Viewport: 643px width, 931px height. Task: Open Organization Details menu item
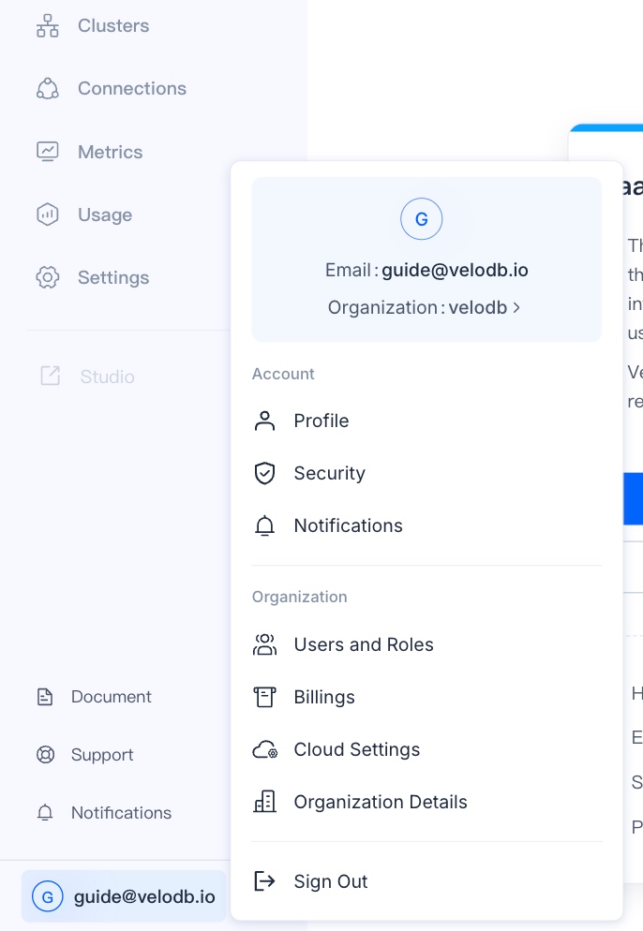click(x=380, y=802)
